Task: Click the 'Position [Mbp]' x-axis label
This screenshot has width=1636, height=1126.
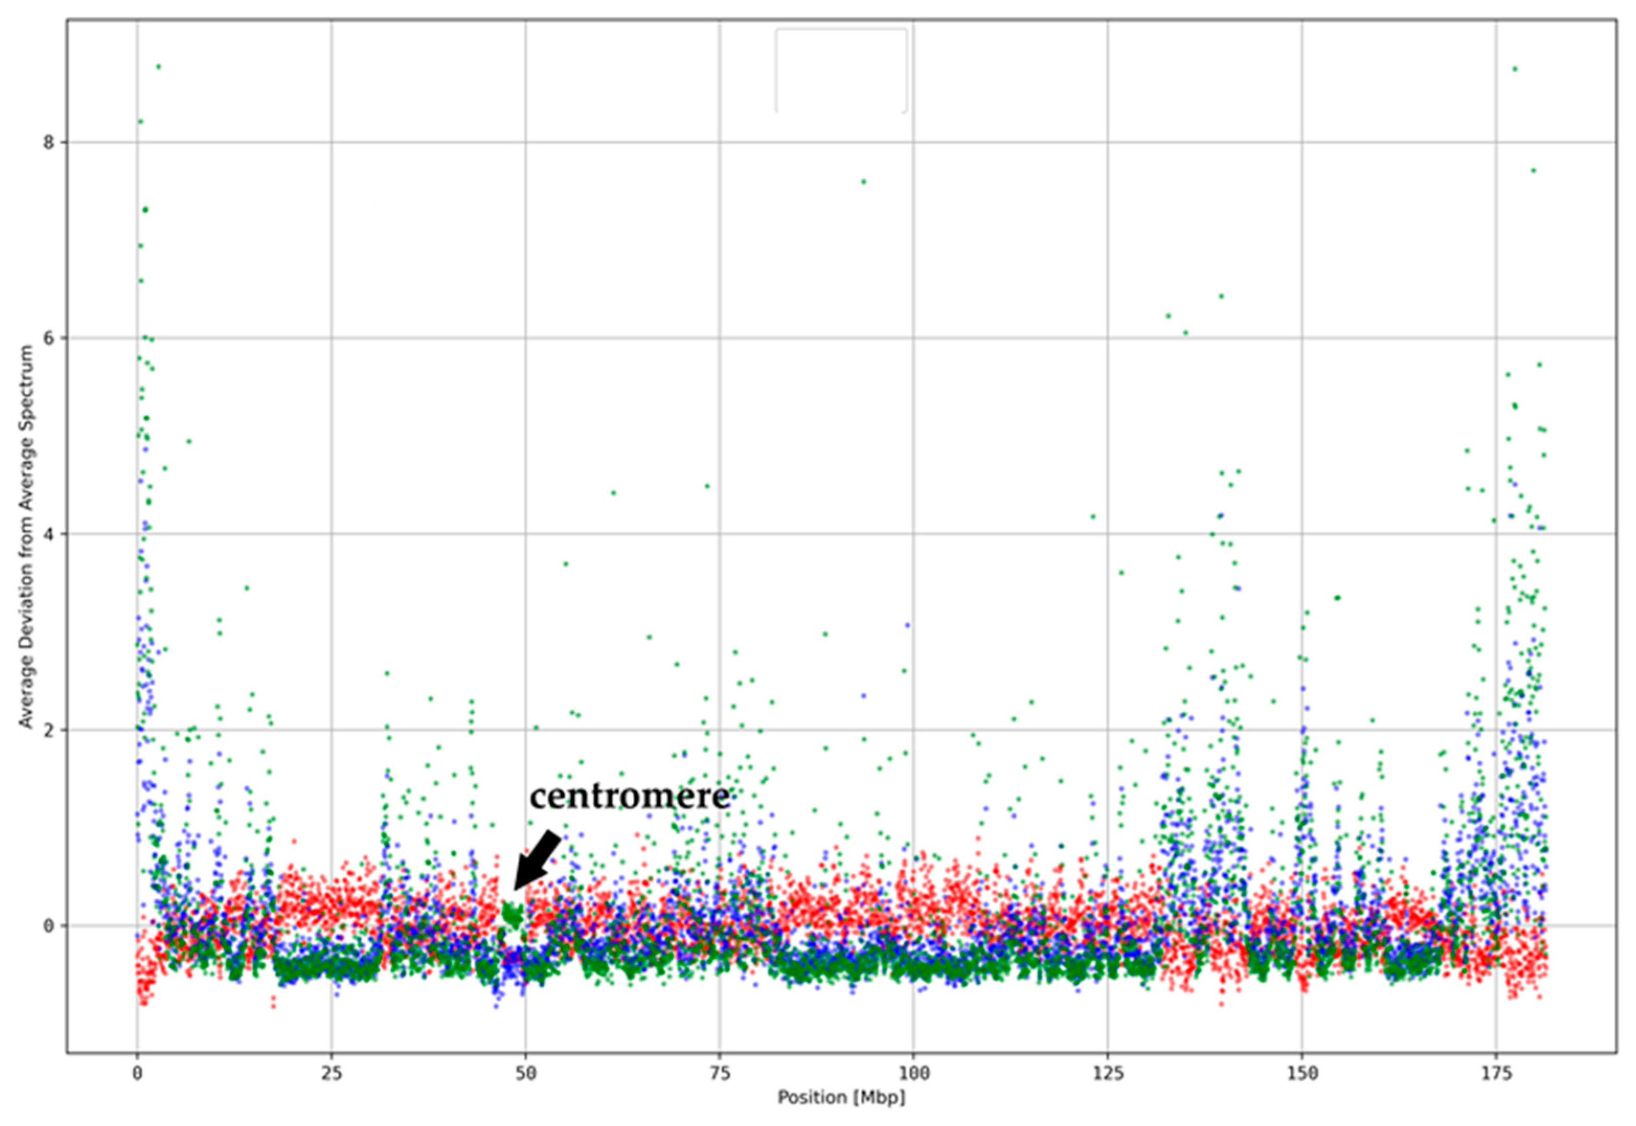Action: click(x=841, y=1097)
